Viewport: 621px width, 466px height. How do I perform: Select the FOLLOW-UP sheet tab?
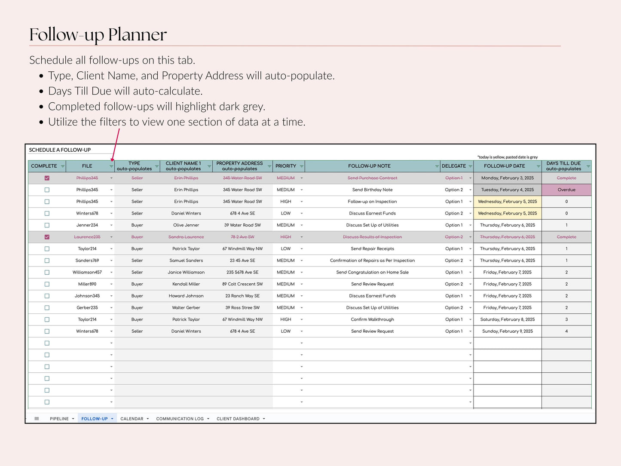tap(95, 419)
